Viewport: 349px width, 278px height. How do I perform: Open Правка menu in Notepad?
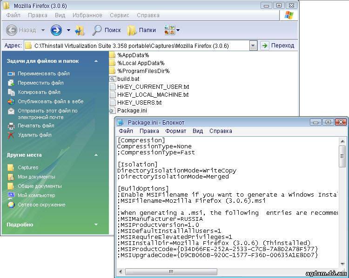click(149, 131)
